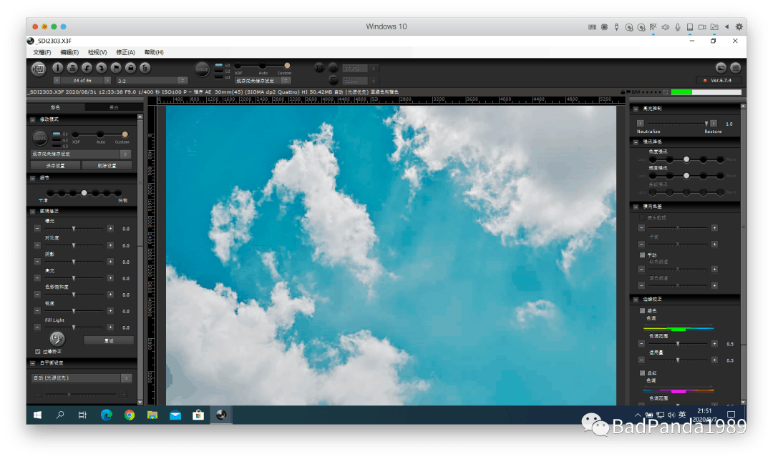Go to previous image arrow beside 34 of 46
Image resolution: width=773 pixels, height=459 pixels.
pyautogui.click(x=57, y=80)
